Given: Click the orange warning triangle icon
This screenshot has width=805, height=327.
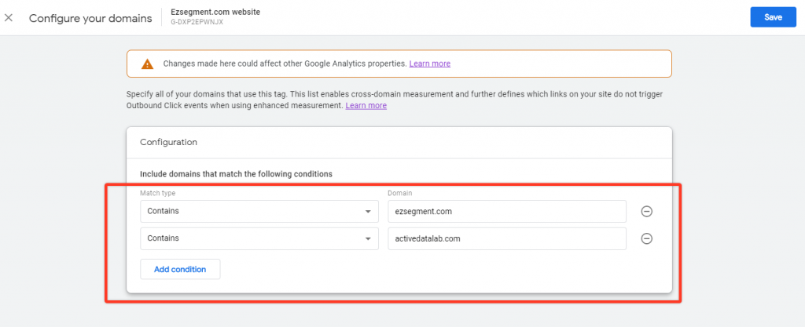Looking at the screenshot, I should 147,64.
